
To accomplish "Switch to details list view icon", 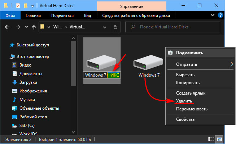I will (211, 139).
